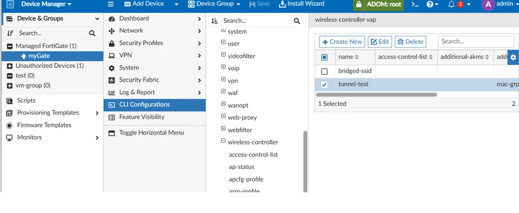Select the myGate device
The image size is (519, 213).
pos(53,56)
